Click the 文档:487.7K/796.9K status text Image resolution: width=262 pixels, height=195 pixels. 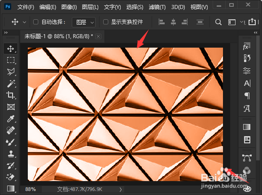pyautogui.click(x=79, y=189)
